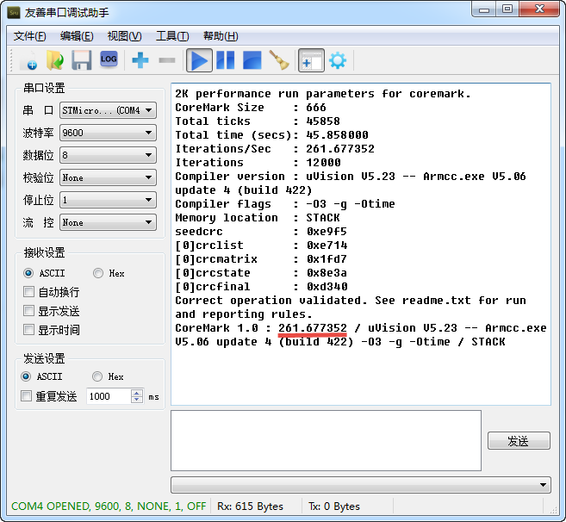Click the save floppy disk icon
The width and height of the screenshot is (566, 522).
[81, 60]
